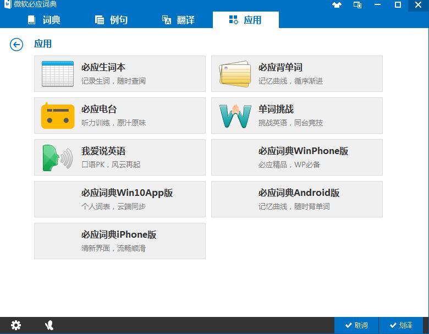Open the 必应生词本 vocabulary notebook app

tap(119, 74)
